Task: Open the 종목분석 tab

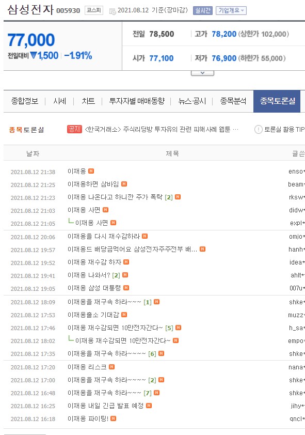Action: coord(233,101)
